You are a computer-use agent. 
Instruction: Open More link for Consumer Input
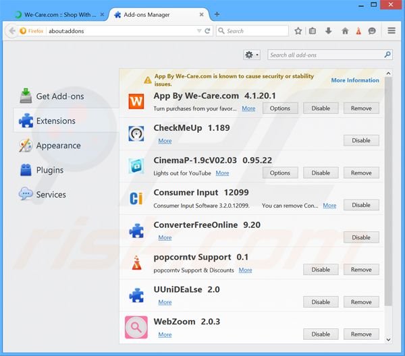pos(329,206)
